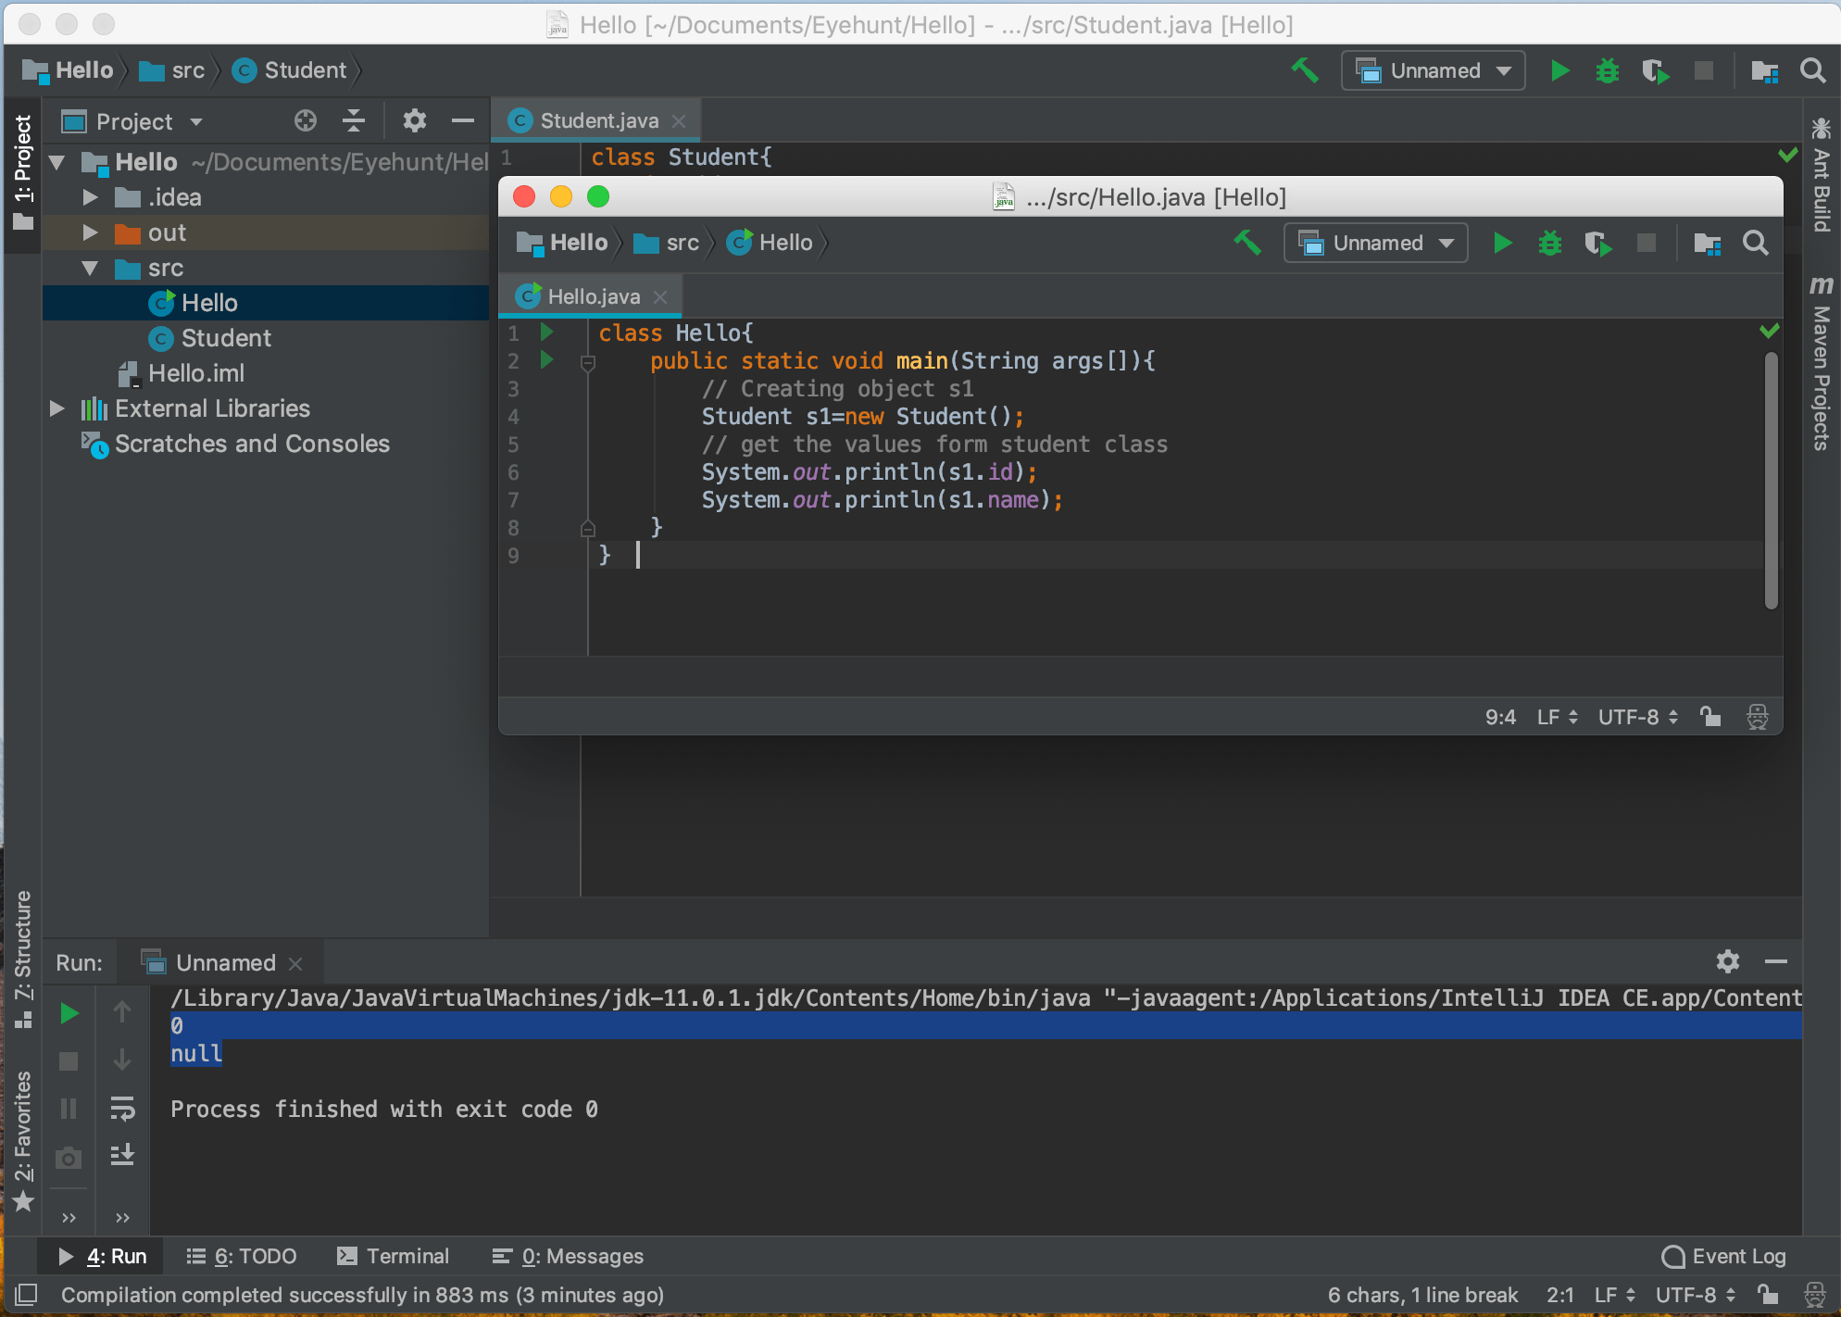Pause output in the Run console
The width and height of the screenshot is (1841, 1317).
coord(69,1109)
